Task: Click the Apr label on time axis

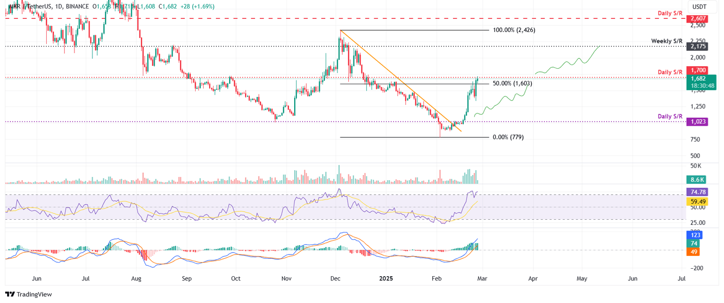Action: 534,279
